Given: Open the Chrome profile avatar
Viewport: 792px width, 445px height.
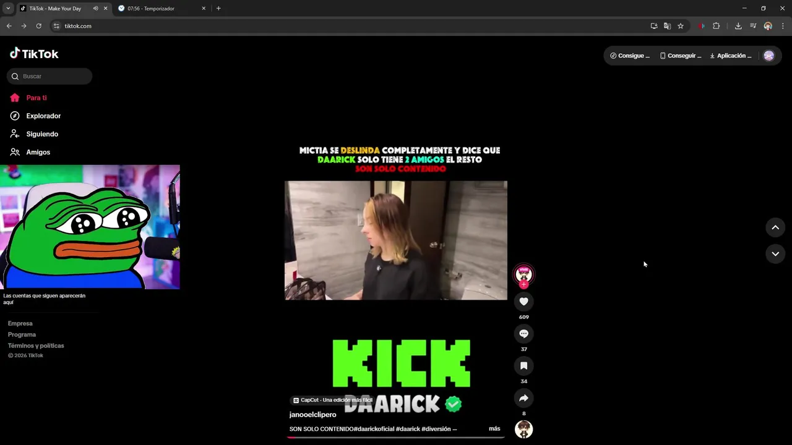Looking at the screenshot, I should click(x=768, y=26).
